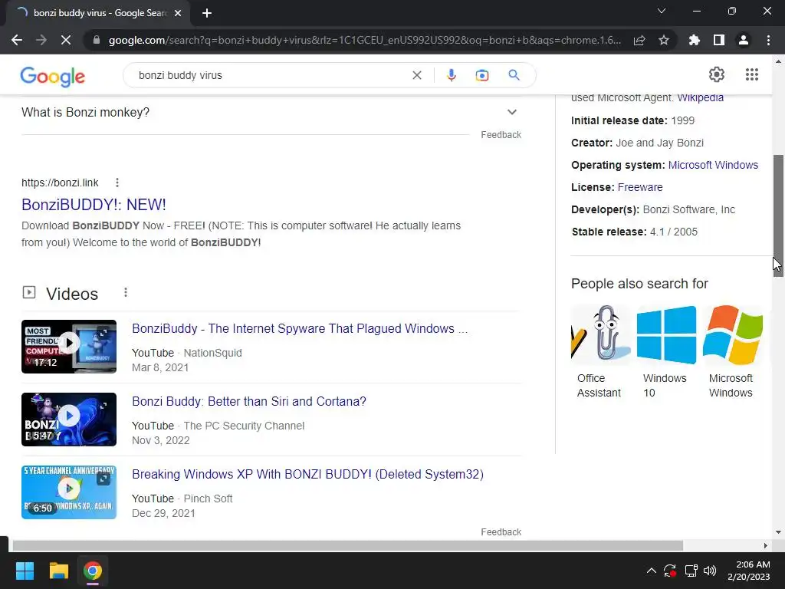Screen dimensions: 785x589
Task: Open 'Bonzi Buddy: Better than Siri and Cortana?'
Action: (x=249, y=401)
